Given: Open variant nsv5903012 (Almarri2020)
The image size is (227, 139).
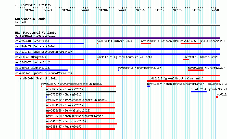Looking at the screenshot, I should coord(201,57).
